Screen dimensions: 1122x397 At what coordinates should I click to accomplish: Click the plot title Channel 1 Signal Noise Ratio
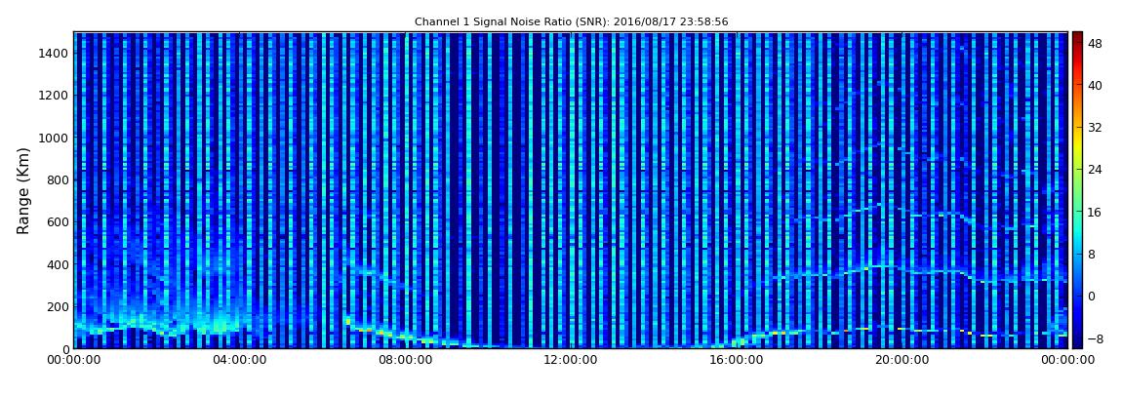pos(571,22)
